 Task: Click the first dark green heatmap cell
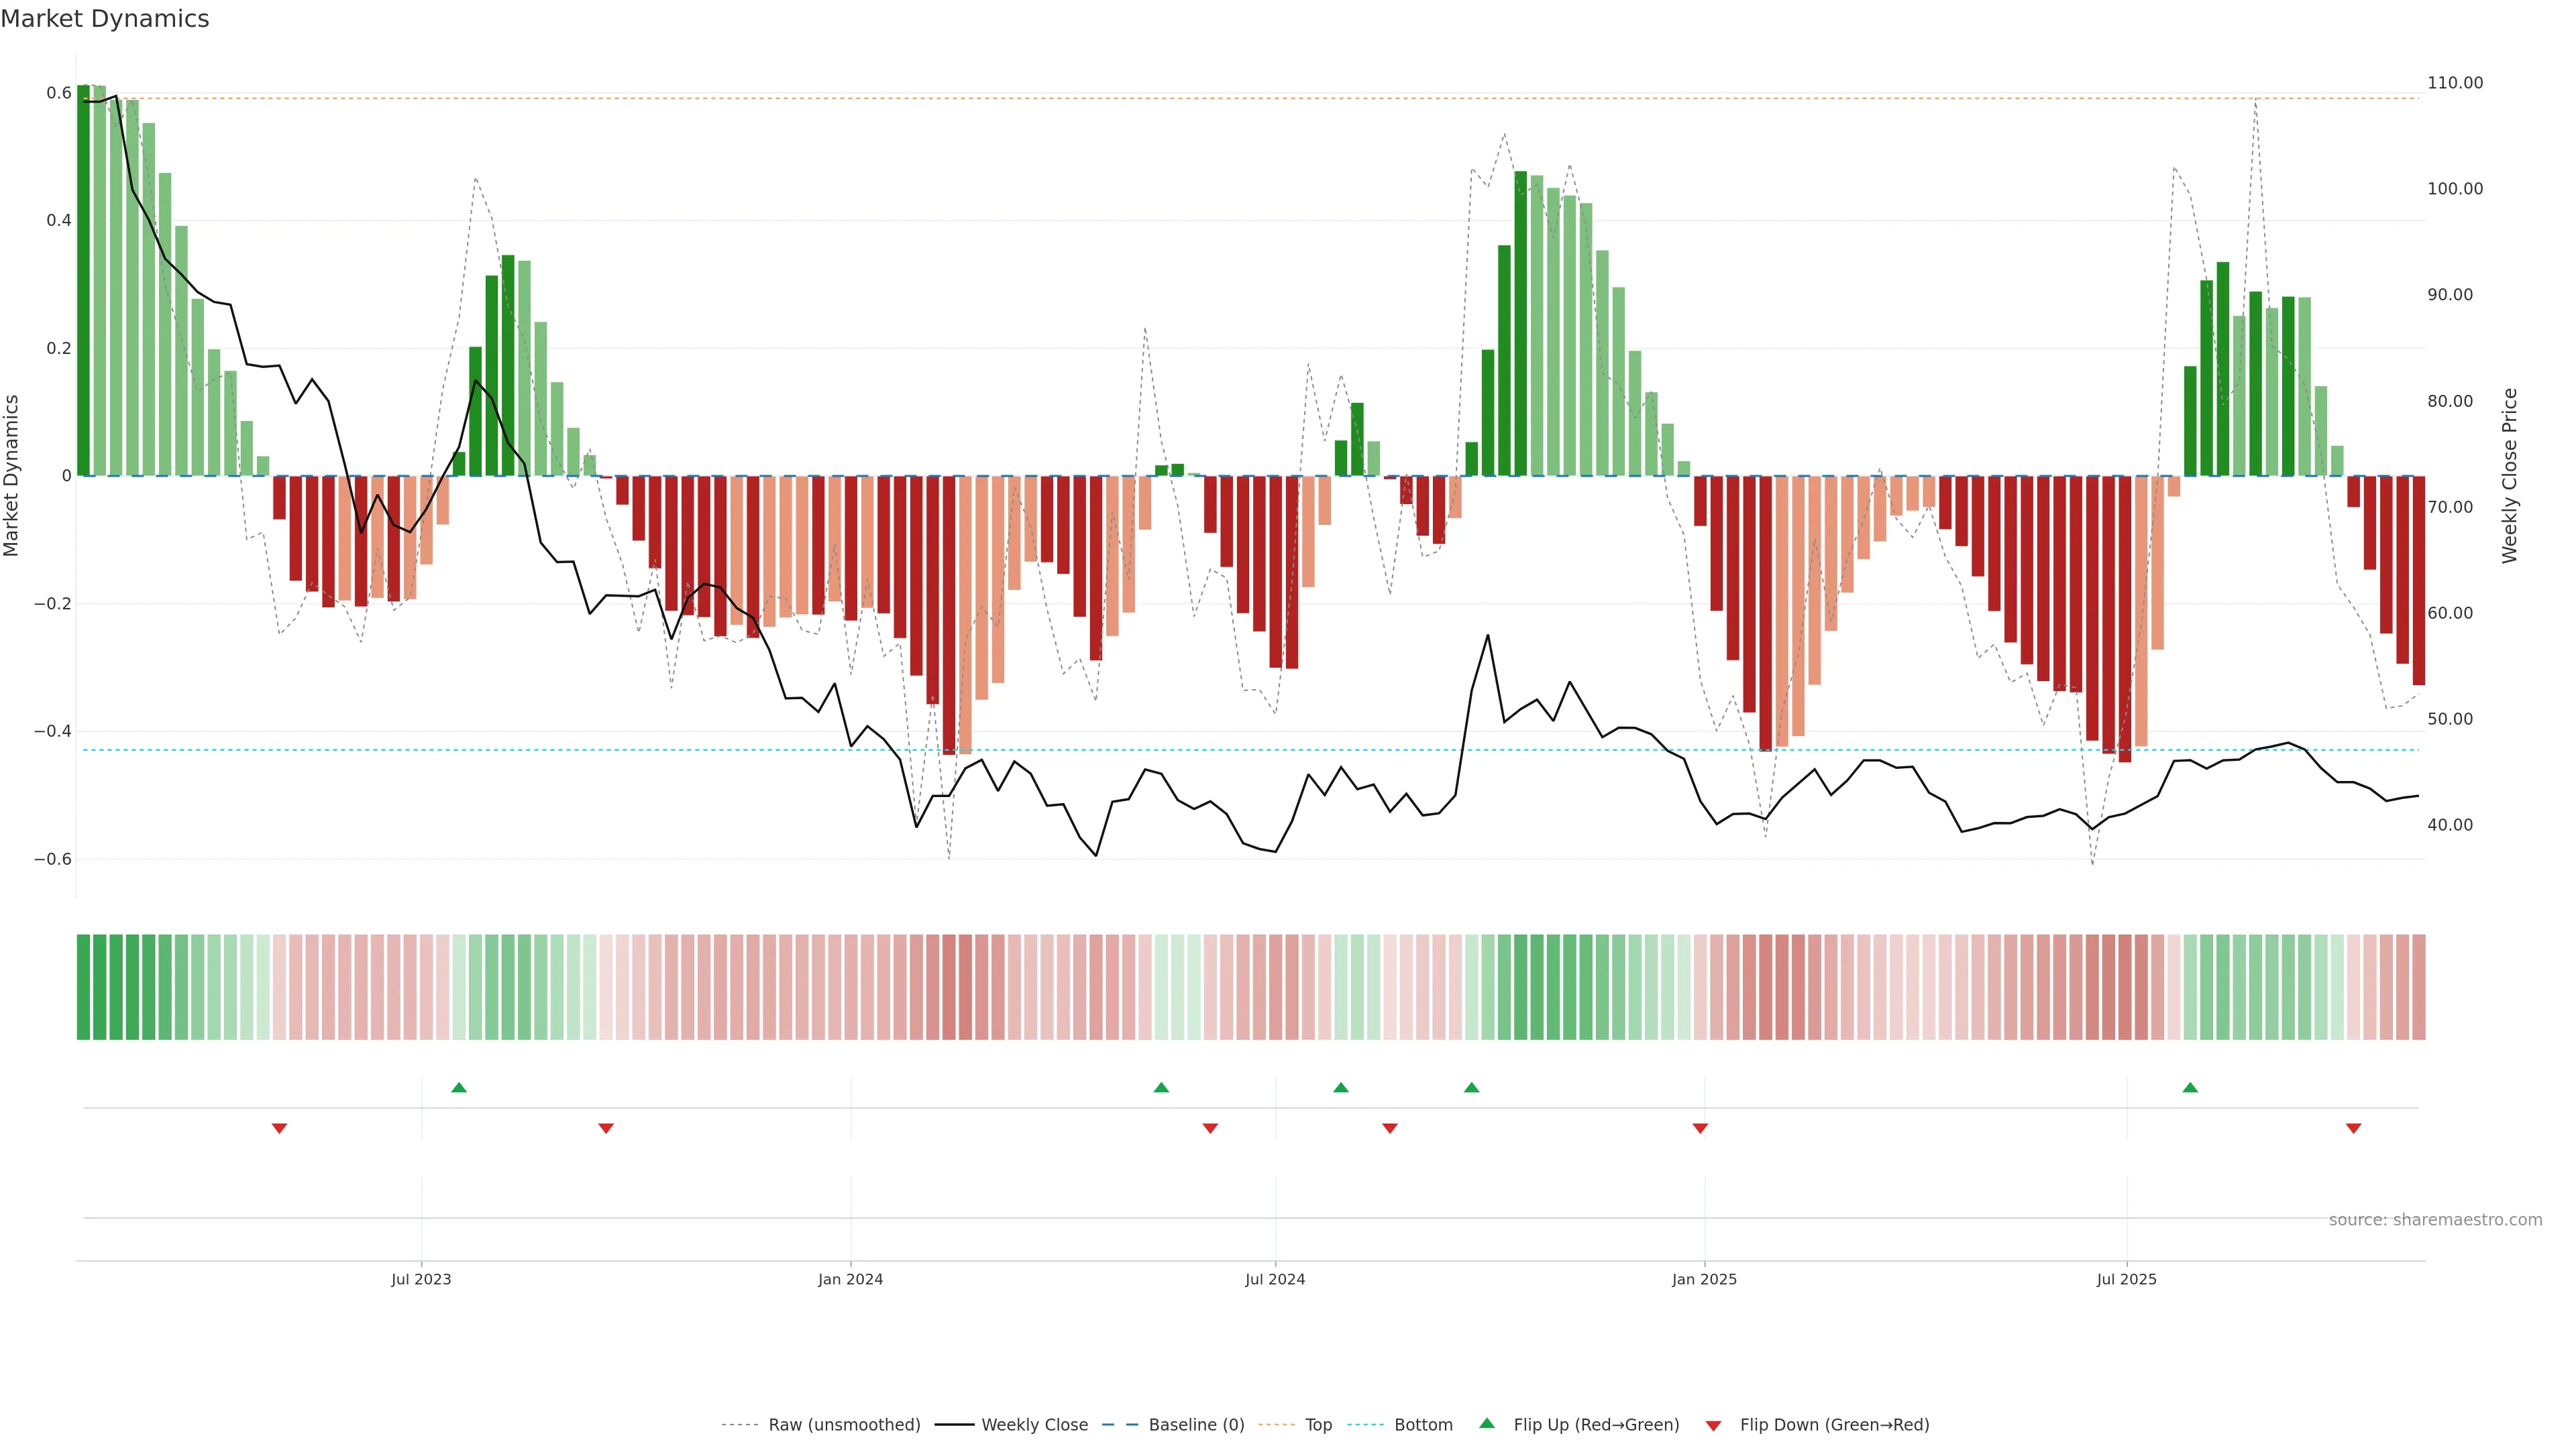pos(83,986)
